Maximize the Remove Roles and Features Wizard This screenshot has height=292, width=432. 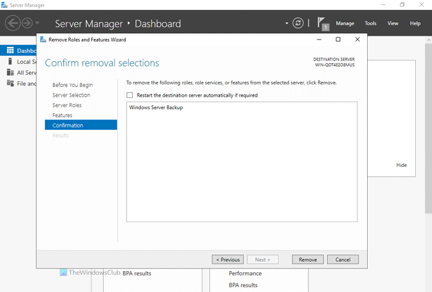point(338,39)
